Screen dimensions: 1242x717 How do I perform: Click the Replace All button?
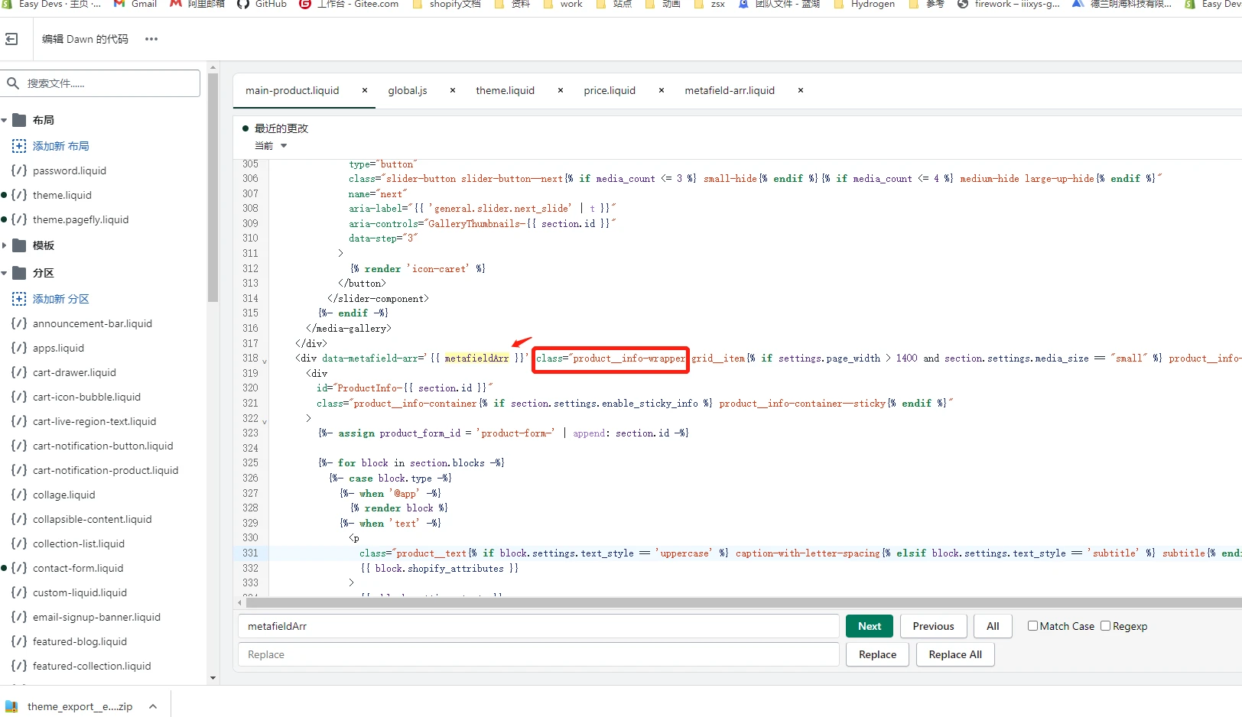coord(955,654)
